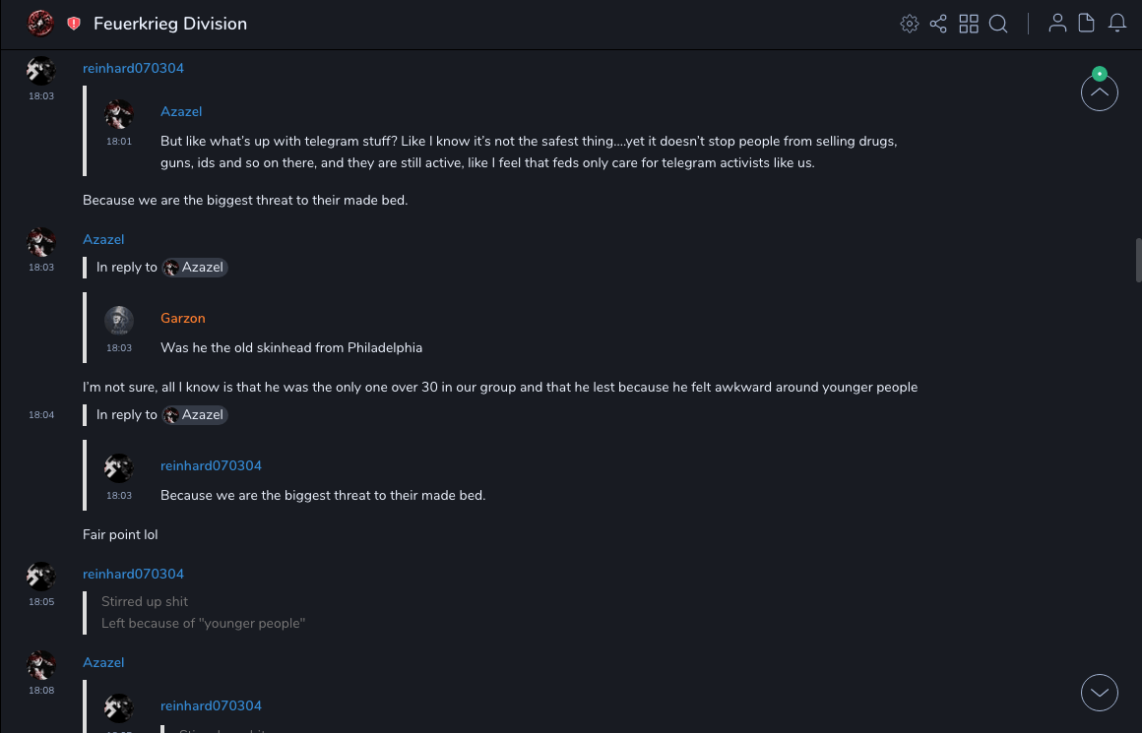Open reinhard070304's name on the 18:05 message
This screenshot has height=733, width=1142.
[x=133, y=574]
